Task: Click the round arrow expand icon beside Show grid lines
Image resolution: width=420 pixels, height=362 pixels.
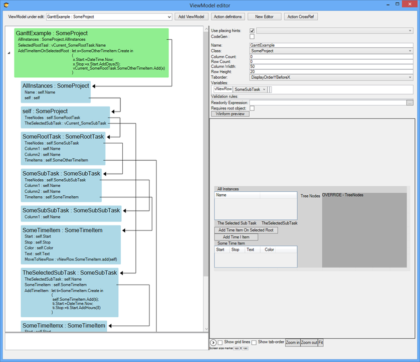Action: 213,342
